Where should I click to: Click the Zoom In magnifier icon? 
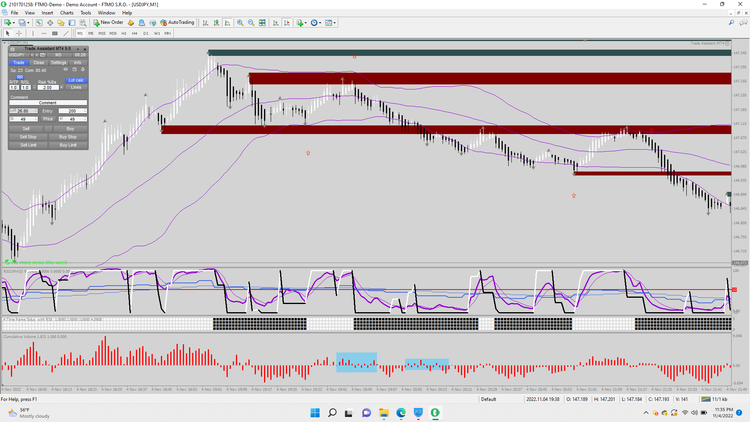(x=240, y=23)
